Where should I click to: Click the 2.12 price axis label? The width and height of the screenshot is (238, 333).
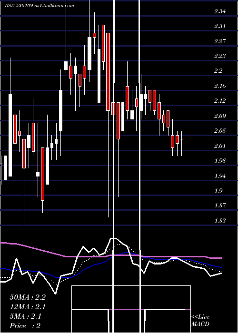220,101
